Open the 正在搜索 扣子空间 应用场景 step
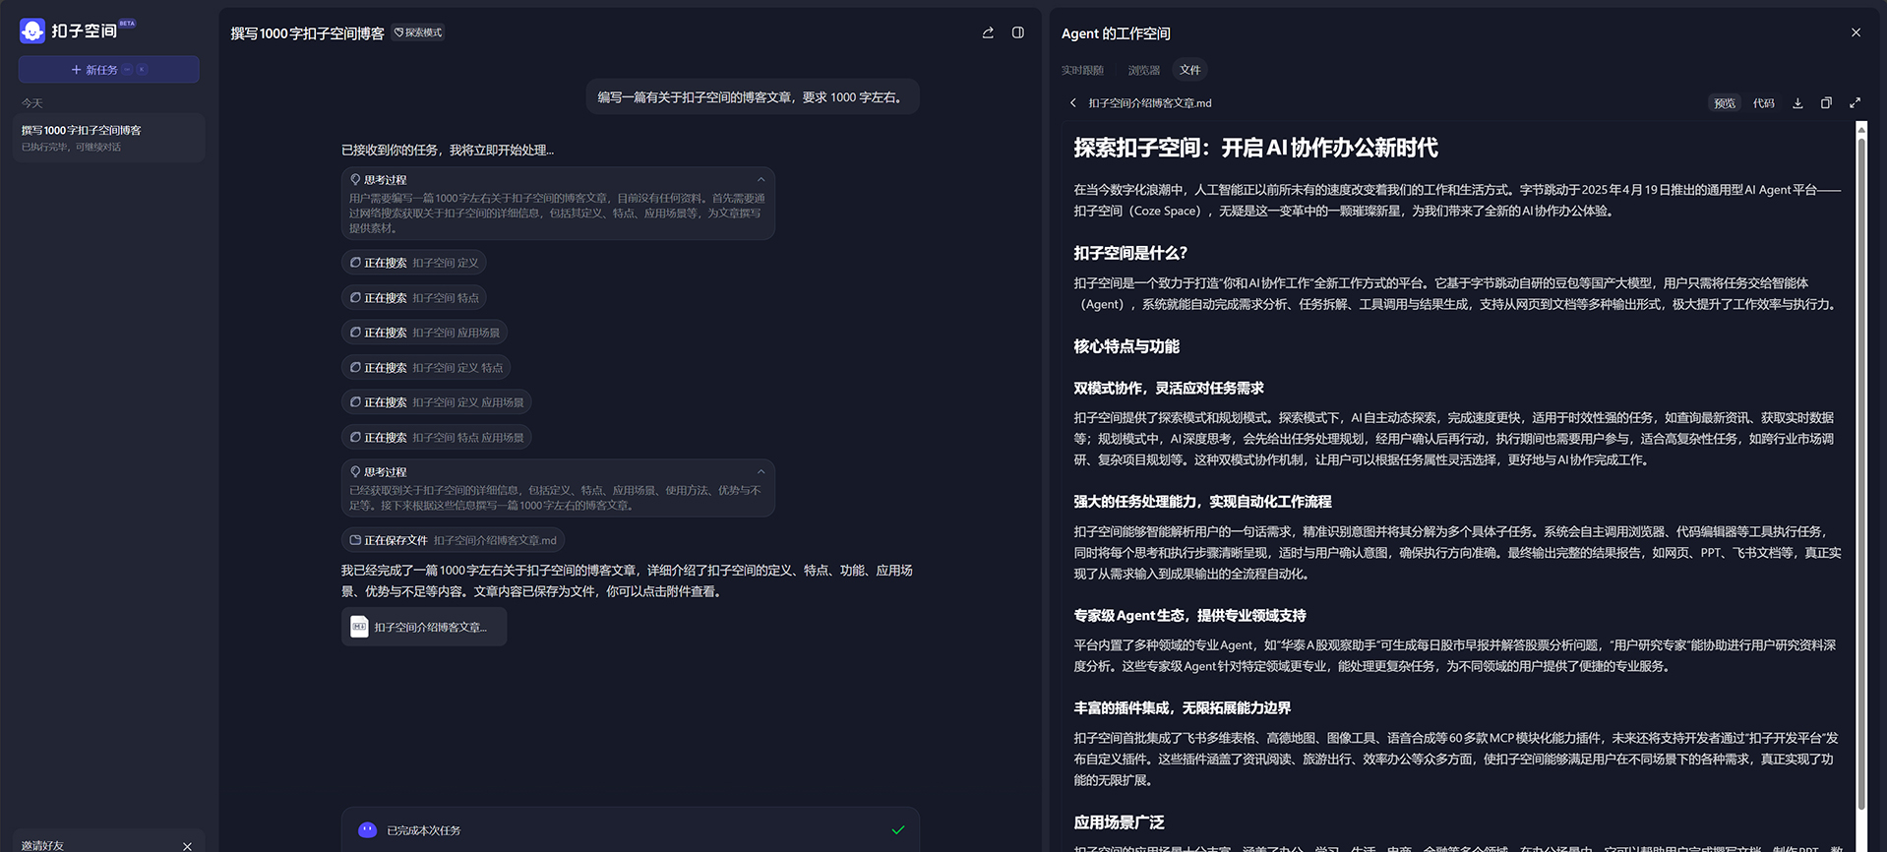This screenshot has height=852, width=1887. click(425, 333)
